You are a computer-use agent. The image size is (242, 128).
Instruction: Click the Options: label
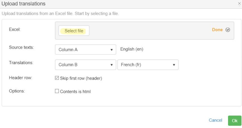(17, 91)
